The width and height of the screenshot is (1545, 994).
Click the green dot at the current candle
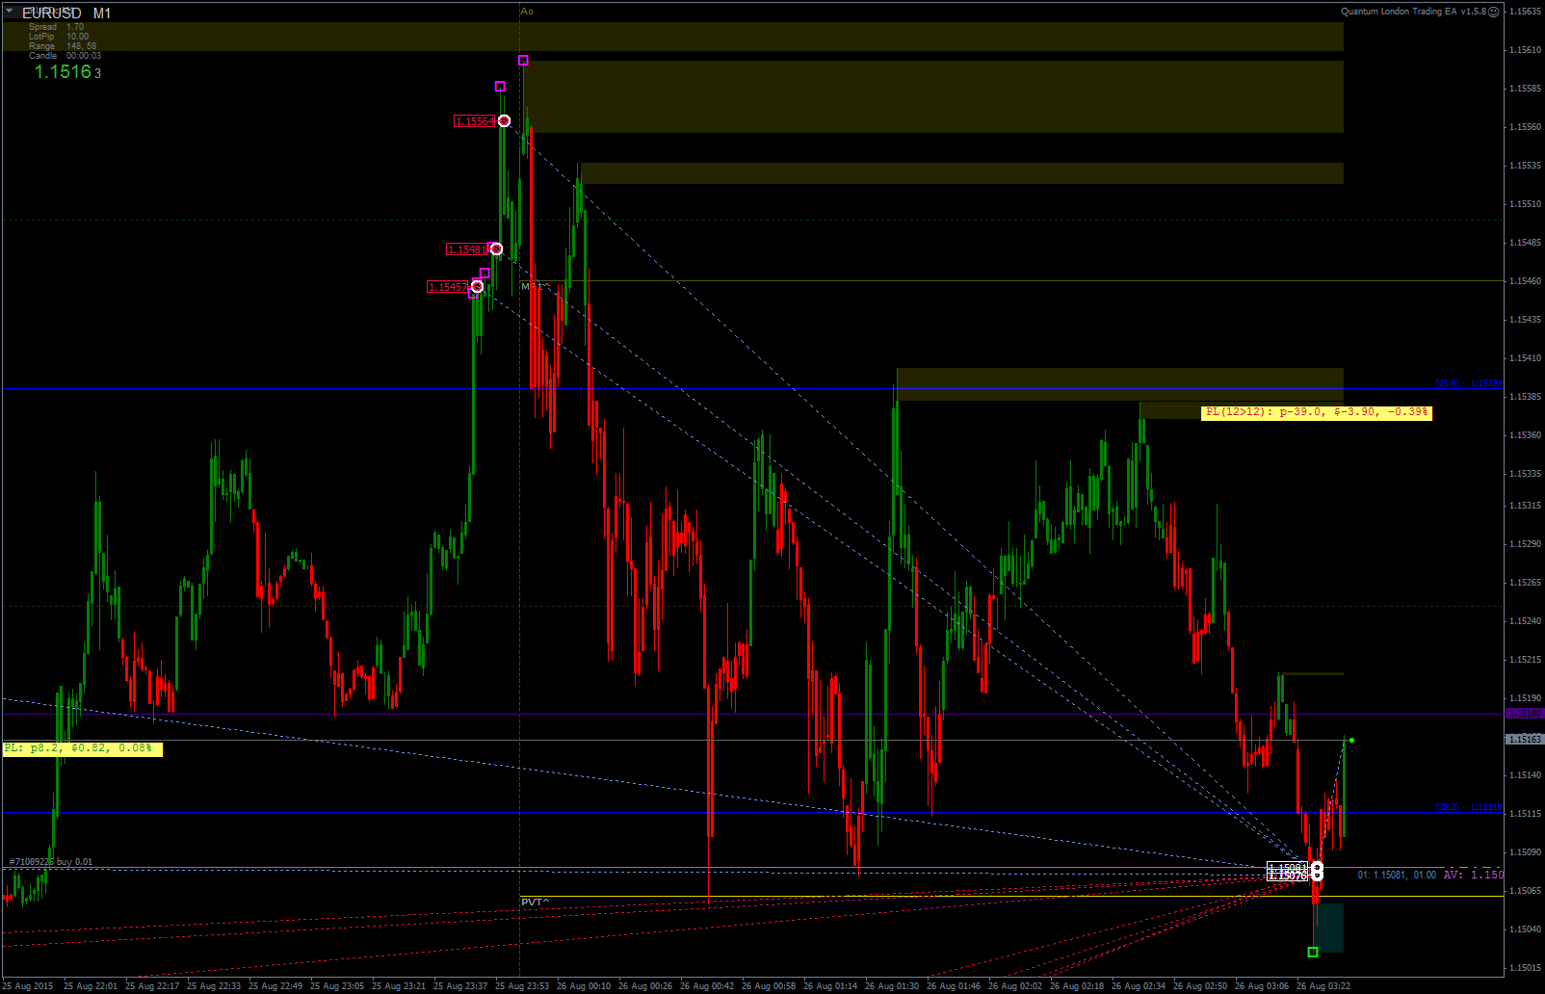tap(1352, 741)
